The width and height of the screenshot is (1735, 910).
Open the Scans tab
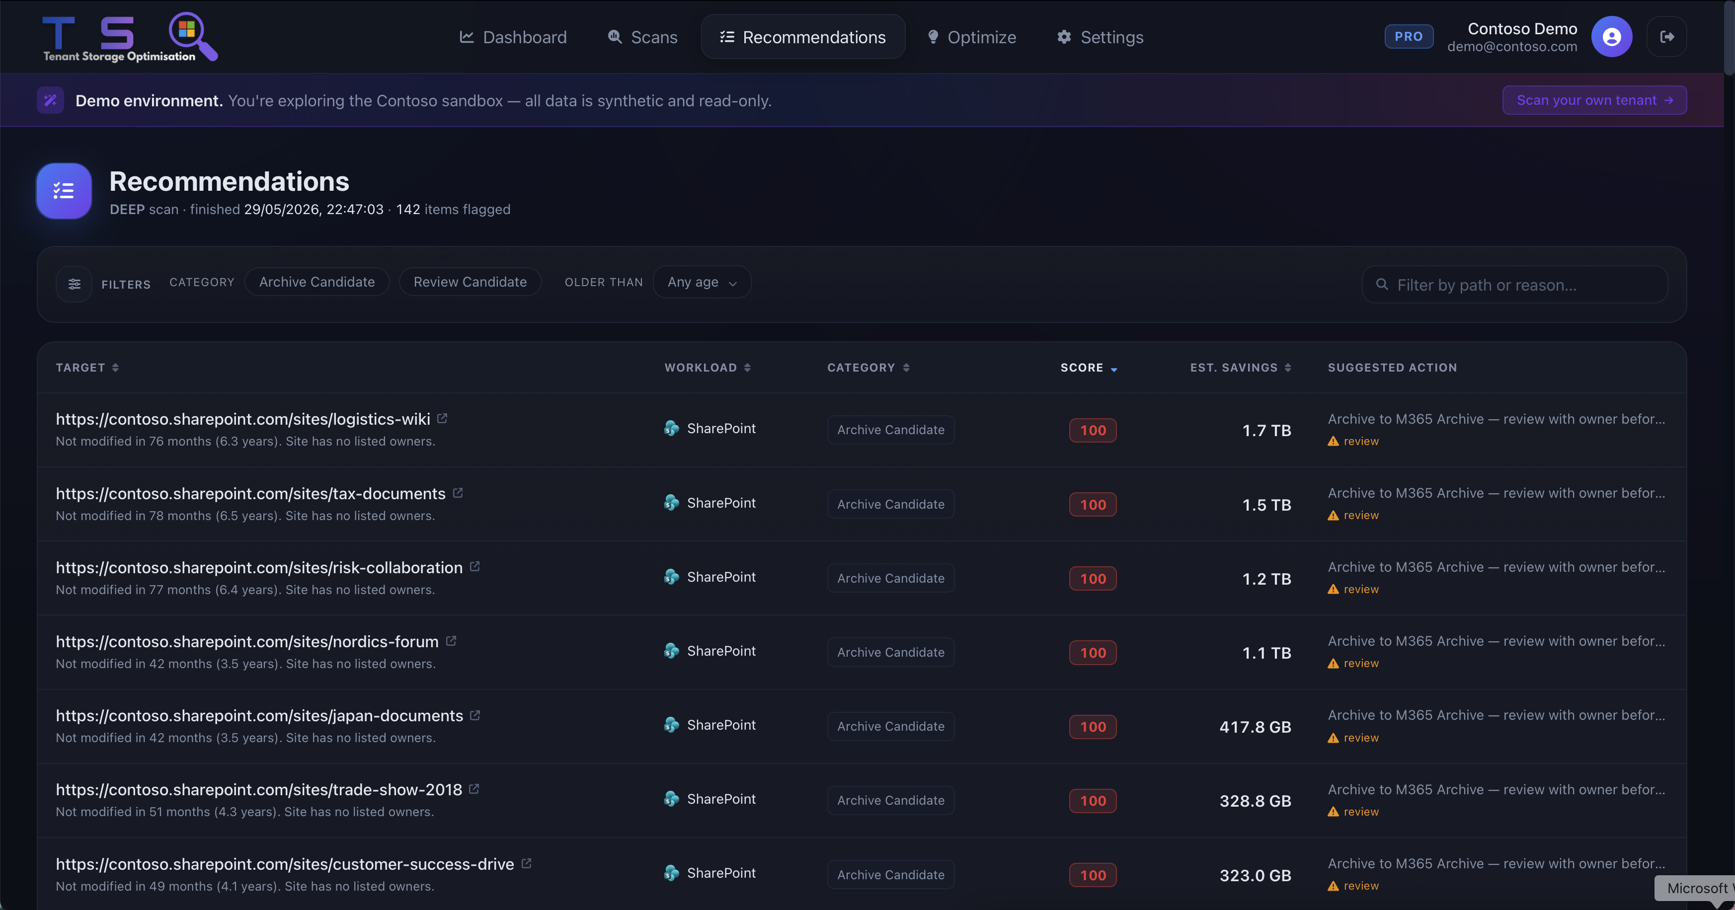642,37
